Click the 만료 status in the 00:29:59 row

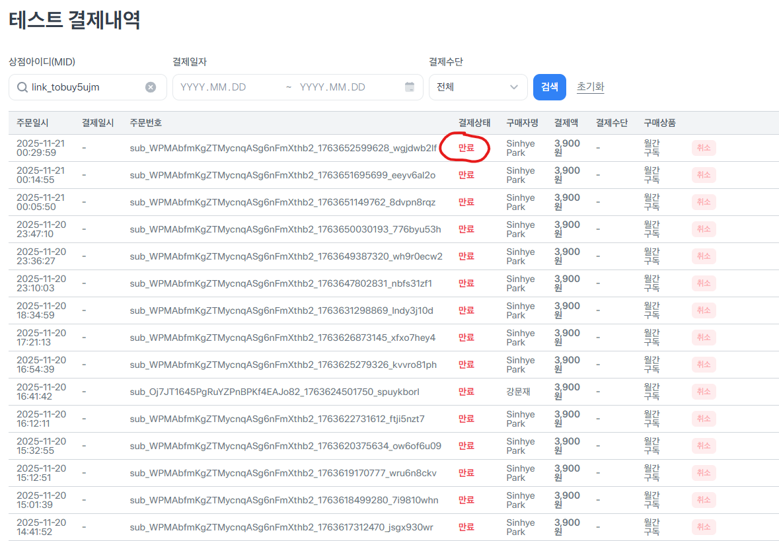click(466, 148)
